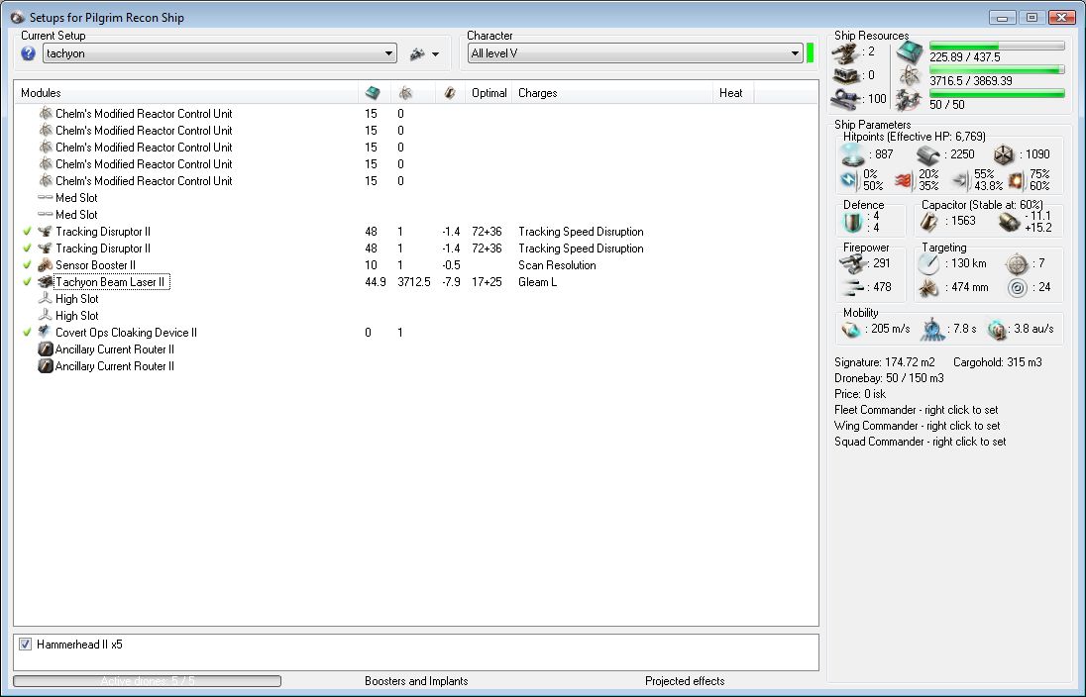Open the Boosters and Implants tab
1086x697 pixels.
(x=416, y=681)
